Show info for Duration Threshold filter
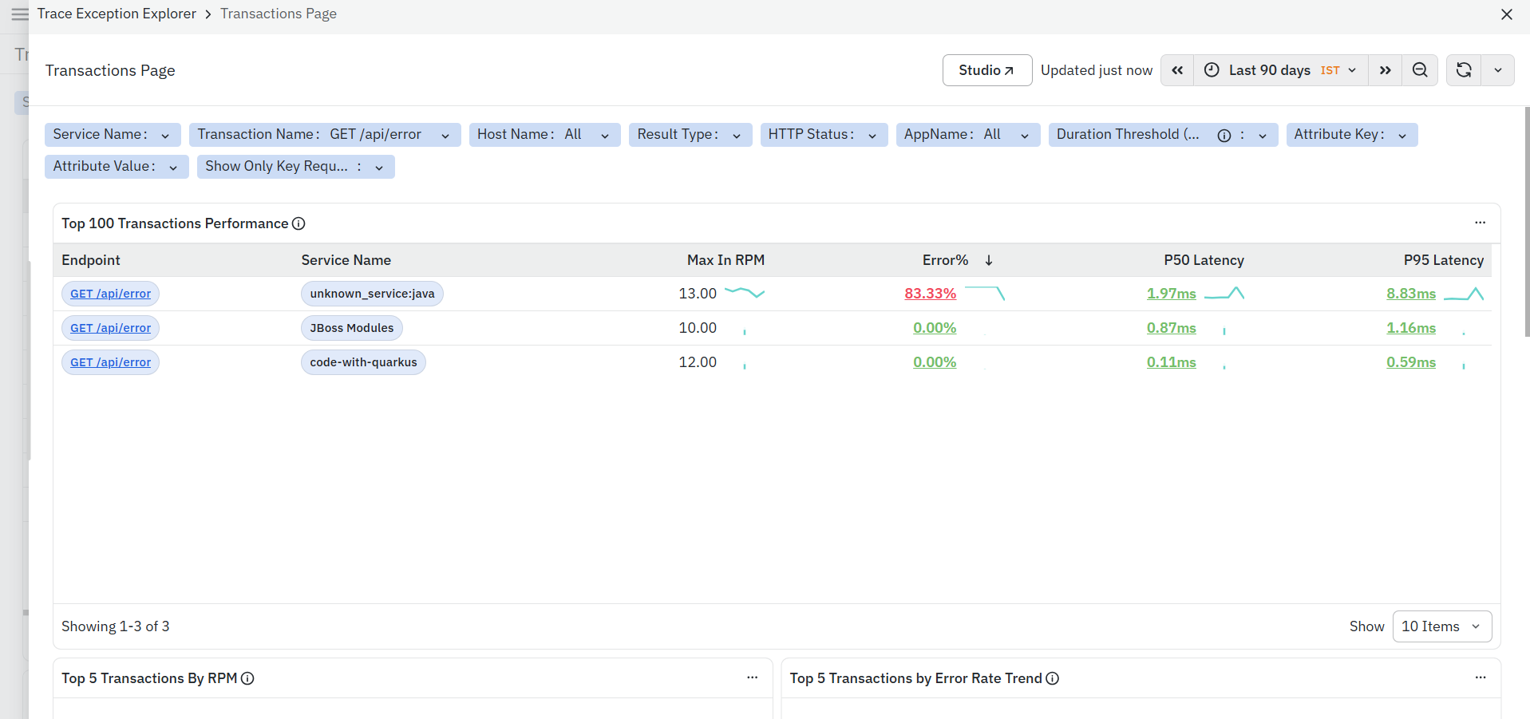This screenshot has width=1530, height=719. (1224, 136)
